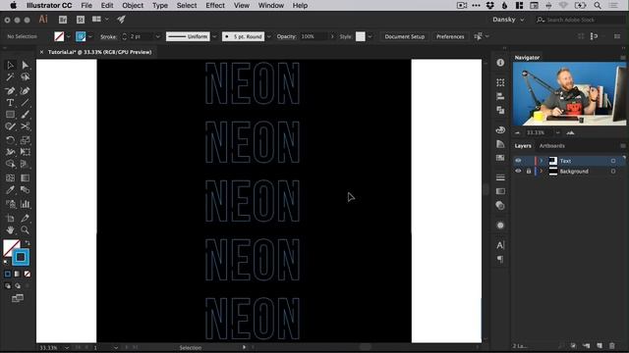Click the Style swatch in control bar

point(361,36)
